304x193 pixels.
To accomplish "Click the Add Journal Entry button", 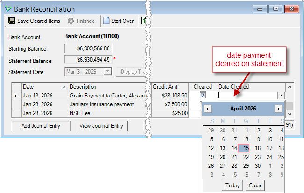I will (41, 126).
